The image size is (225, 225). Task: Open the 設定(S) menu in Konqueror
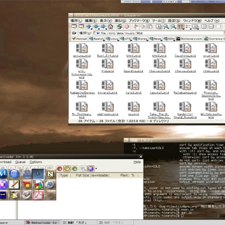point(174,20)
